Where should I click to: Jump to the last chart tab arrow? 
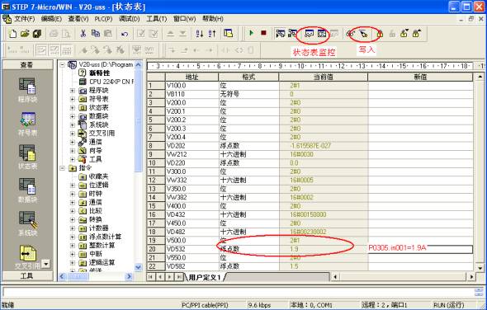click(x=179, y=277)
